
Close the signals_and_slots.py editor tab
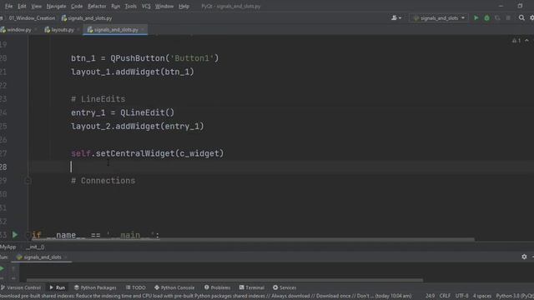click(x=143, y=30)
